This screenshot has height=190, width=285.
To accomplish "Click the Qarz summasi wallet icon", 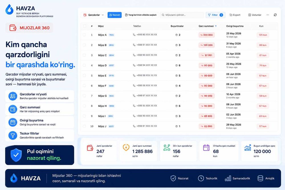I will tap(13, 109).
